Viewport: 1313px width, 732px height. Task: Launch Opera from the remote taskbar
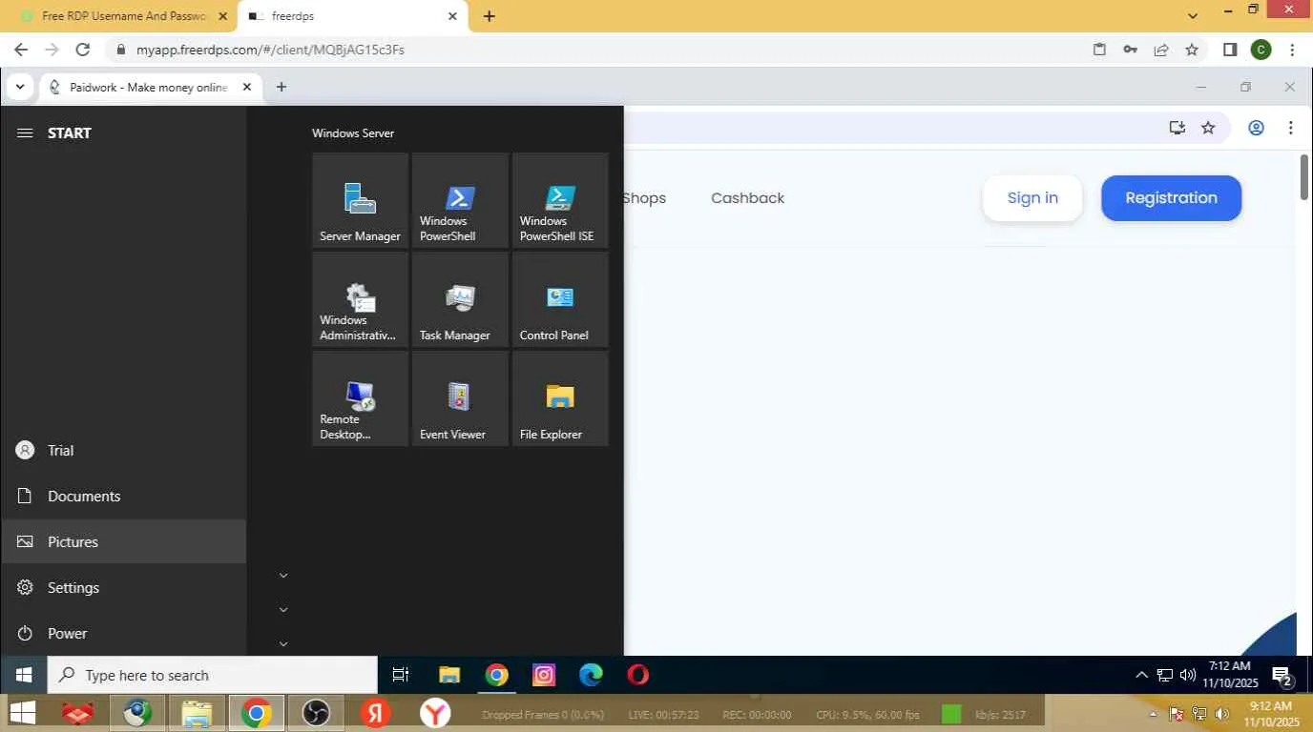click(638, 675)
